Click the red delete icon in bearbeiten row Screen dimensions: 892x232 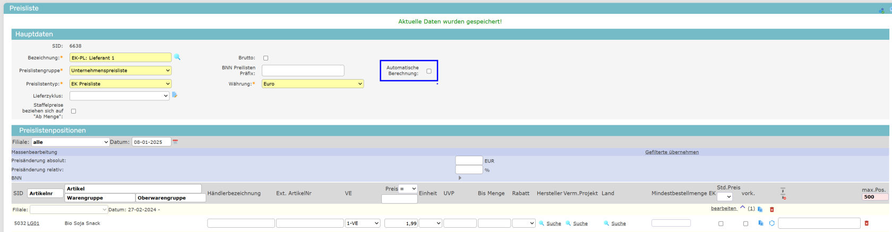click(772, 209)
